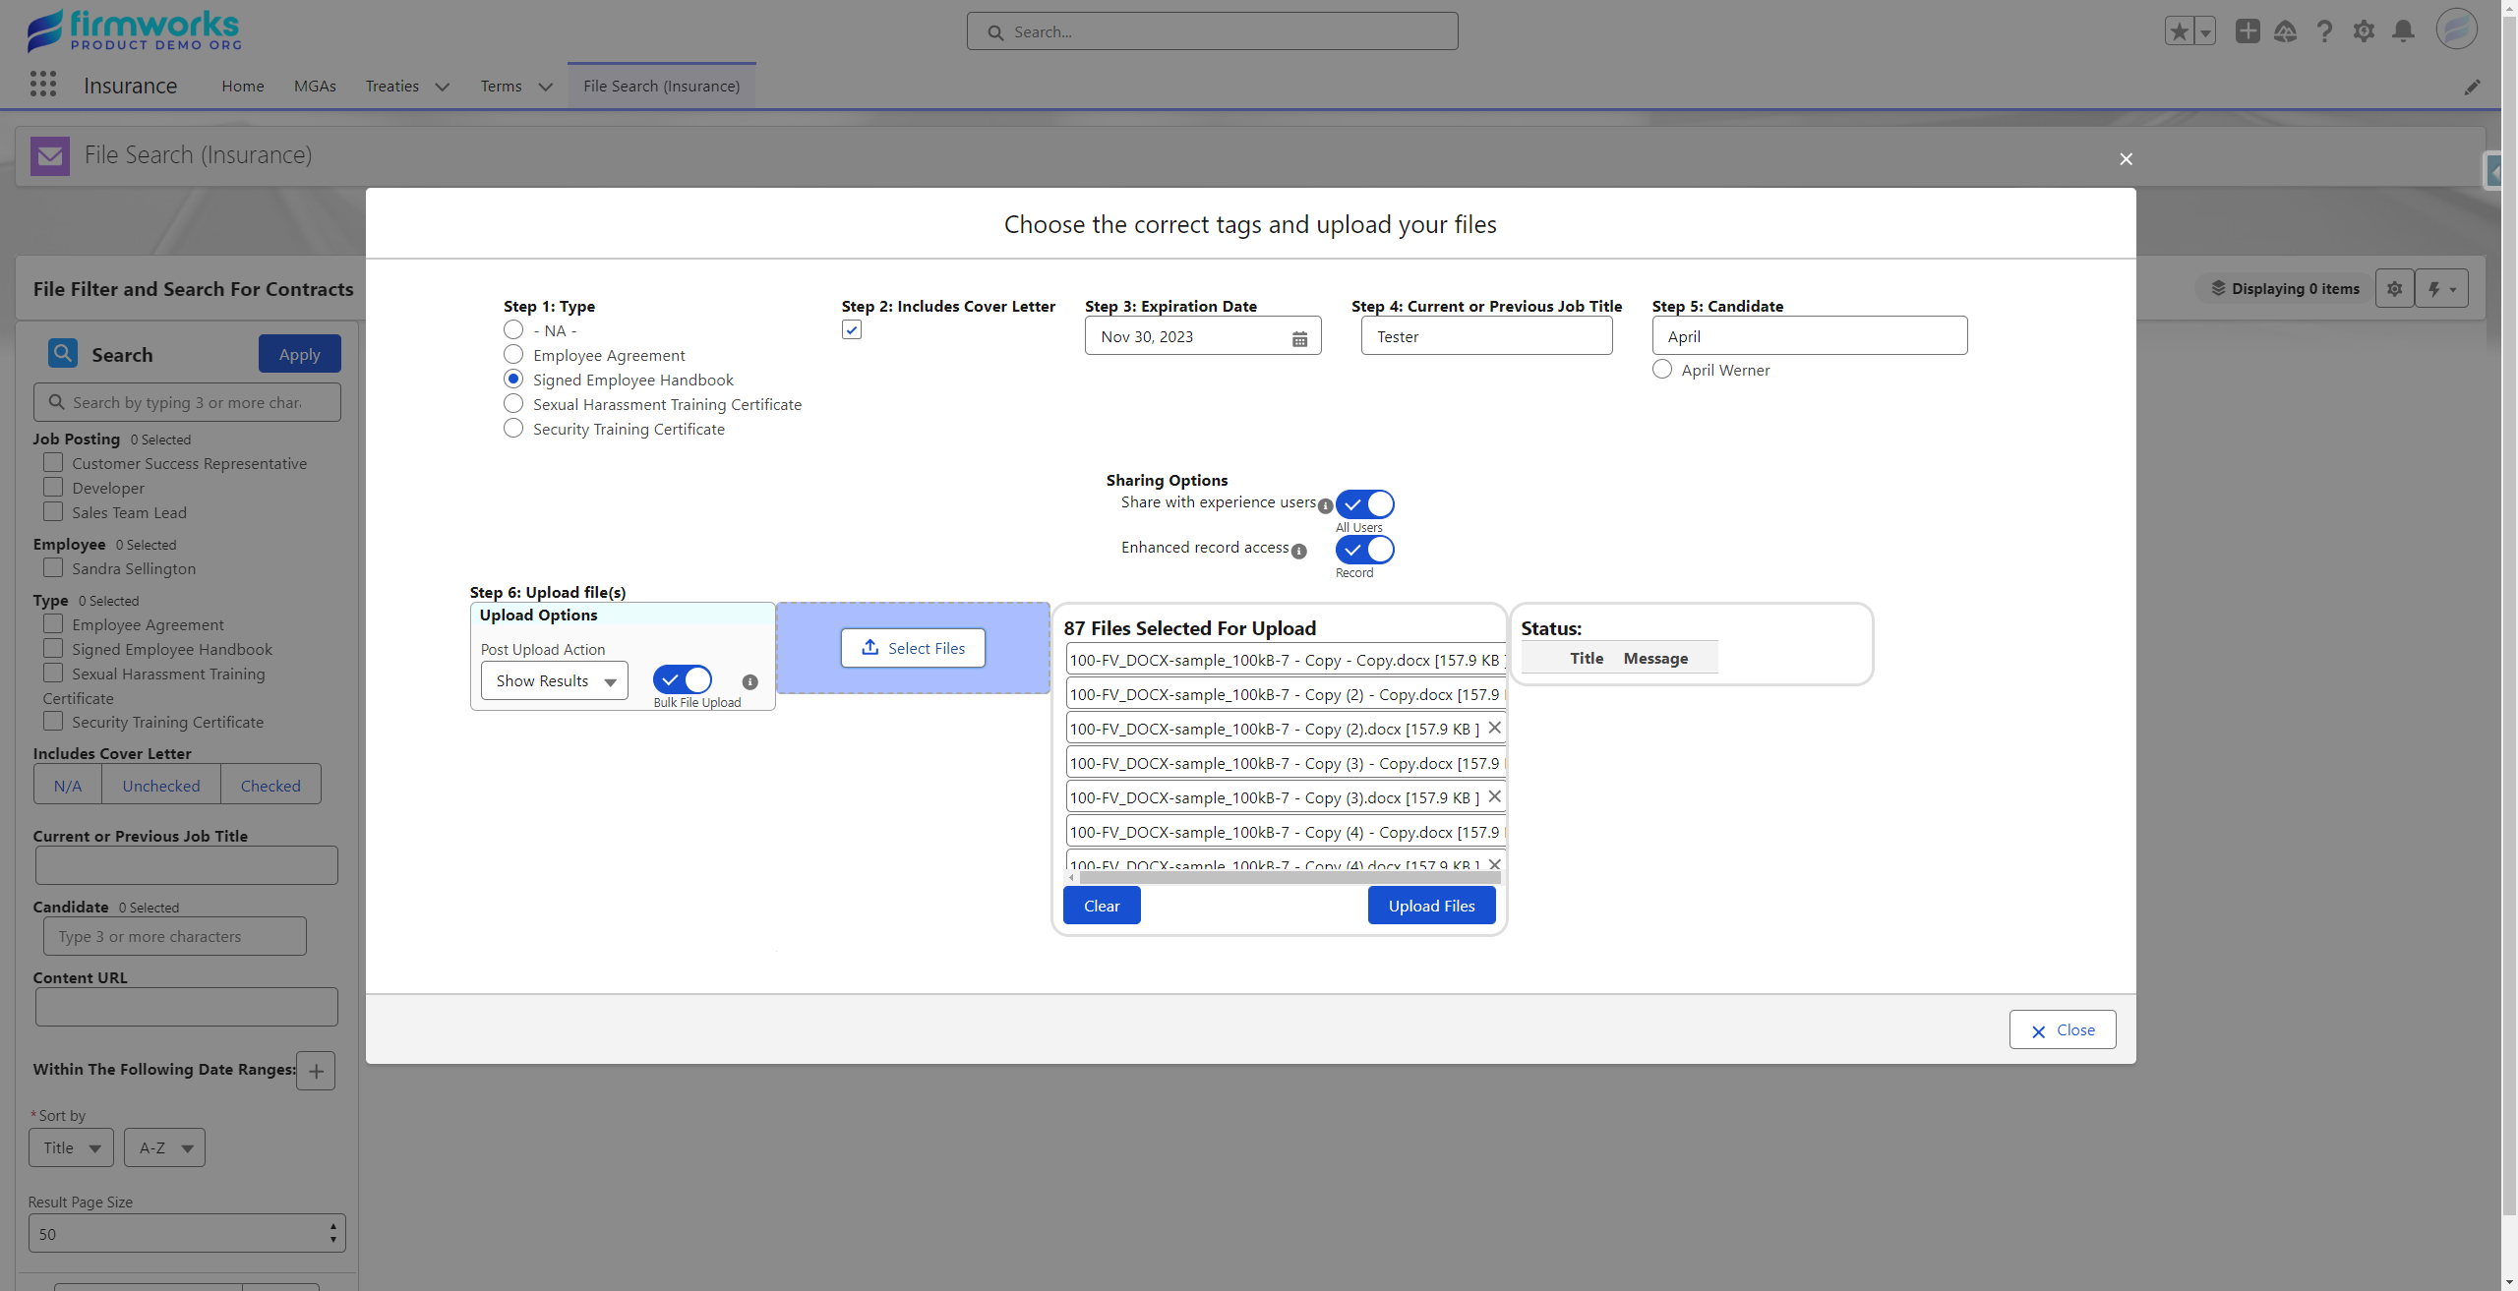Image resolution: width=2518 pixels, height=1291 pixels.
Task: Click the global actions plus icon
Action: click(x=2247, y=31)
